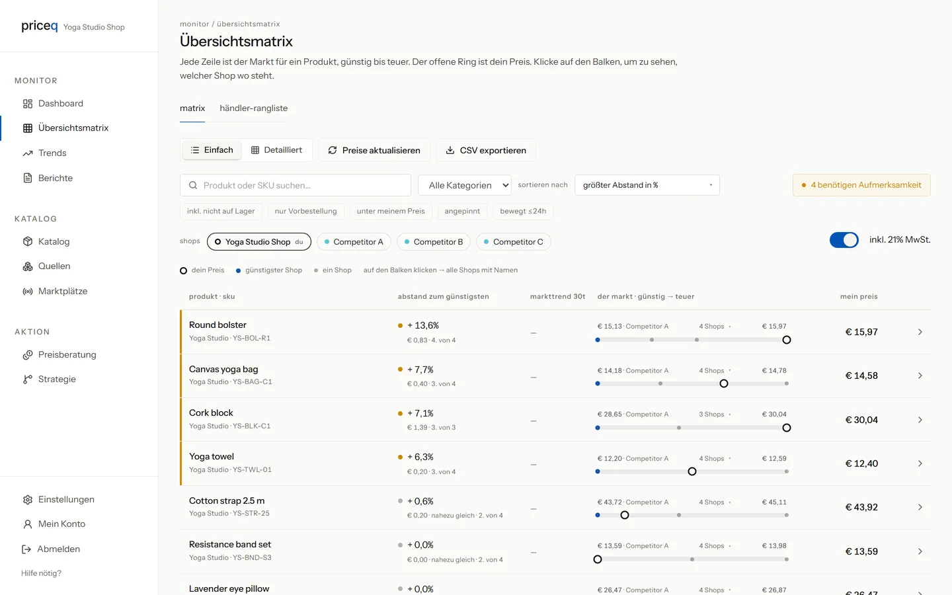Open Berichte document icon

[28, 178]
